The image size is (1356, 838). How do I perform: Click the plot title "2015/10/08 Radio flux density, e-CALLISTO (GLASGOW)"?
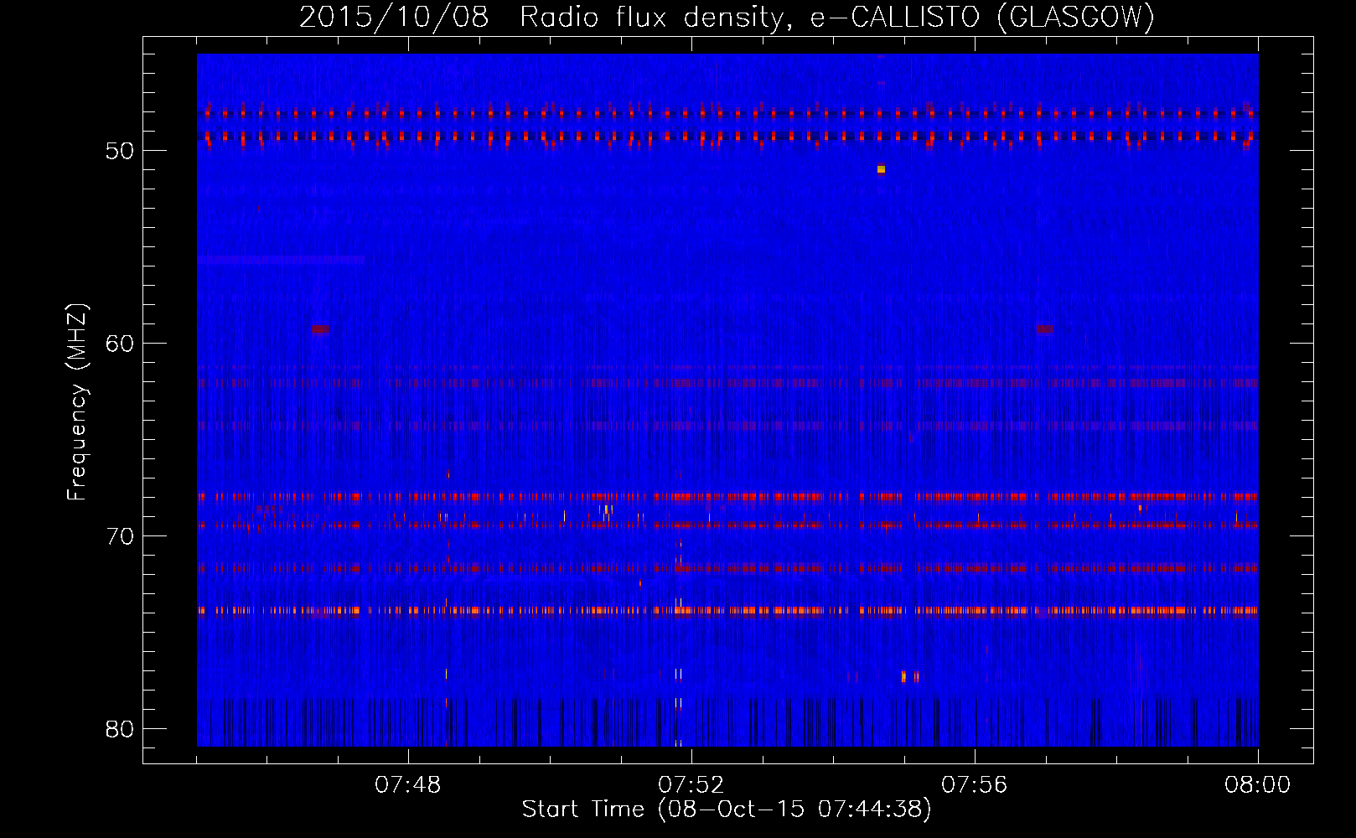pyautogui.click(x=727, y=17)
